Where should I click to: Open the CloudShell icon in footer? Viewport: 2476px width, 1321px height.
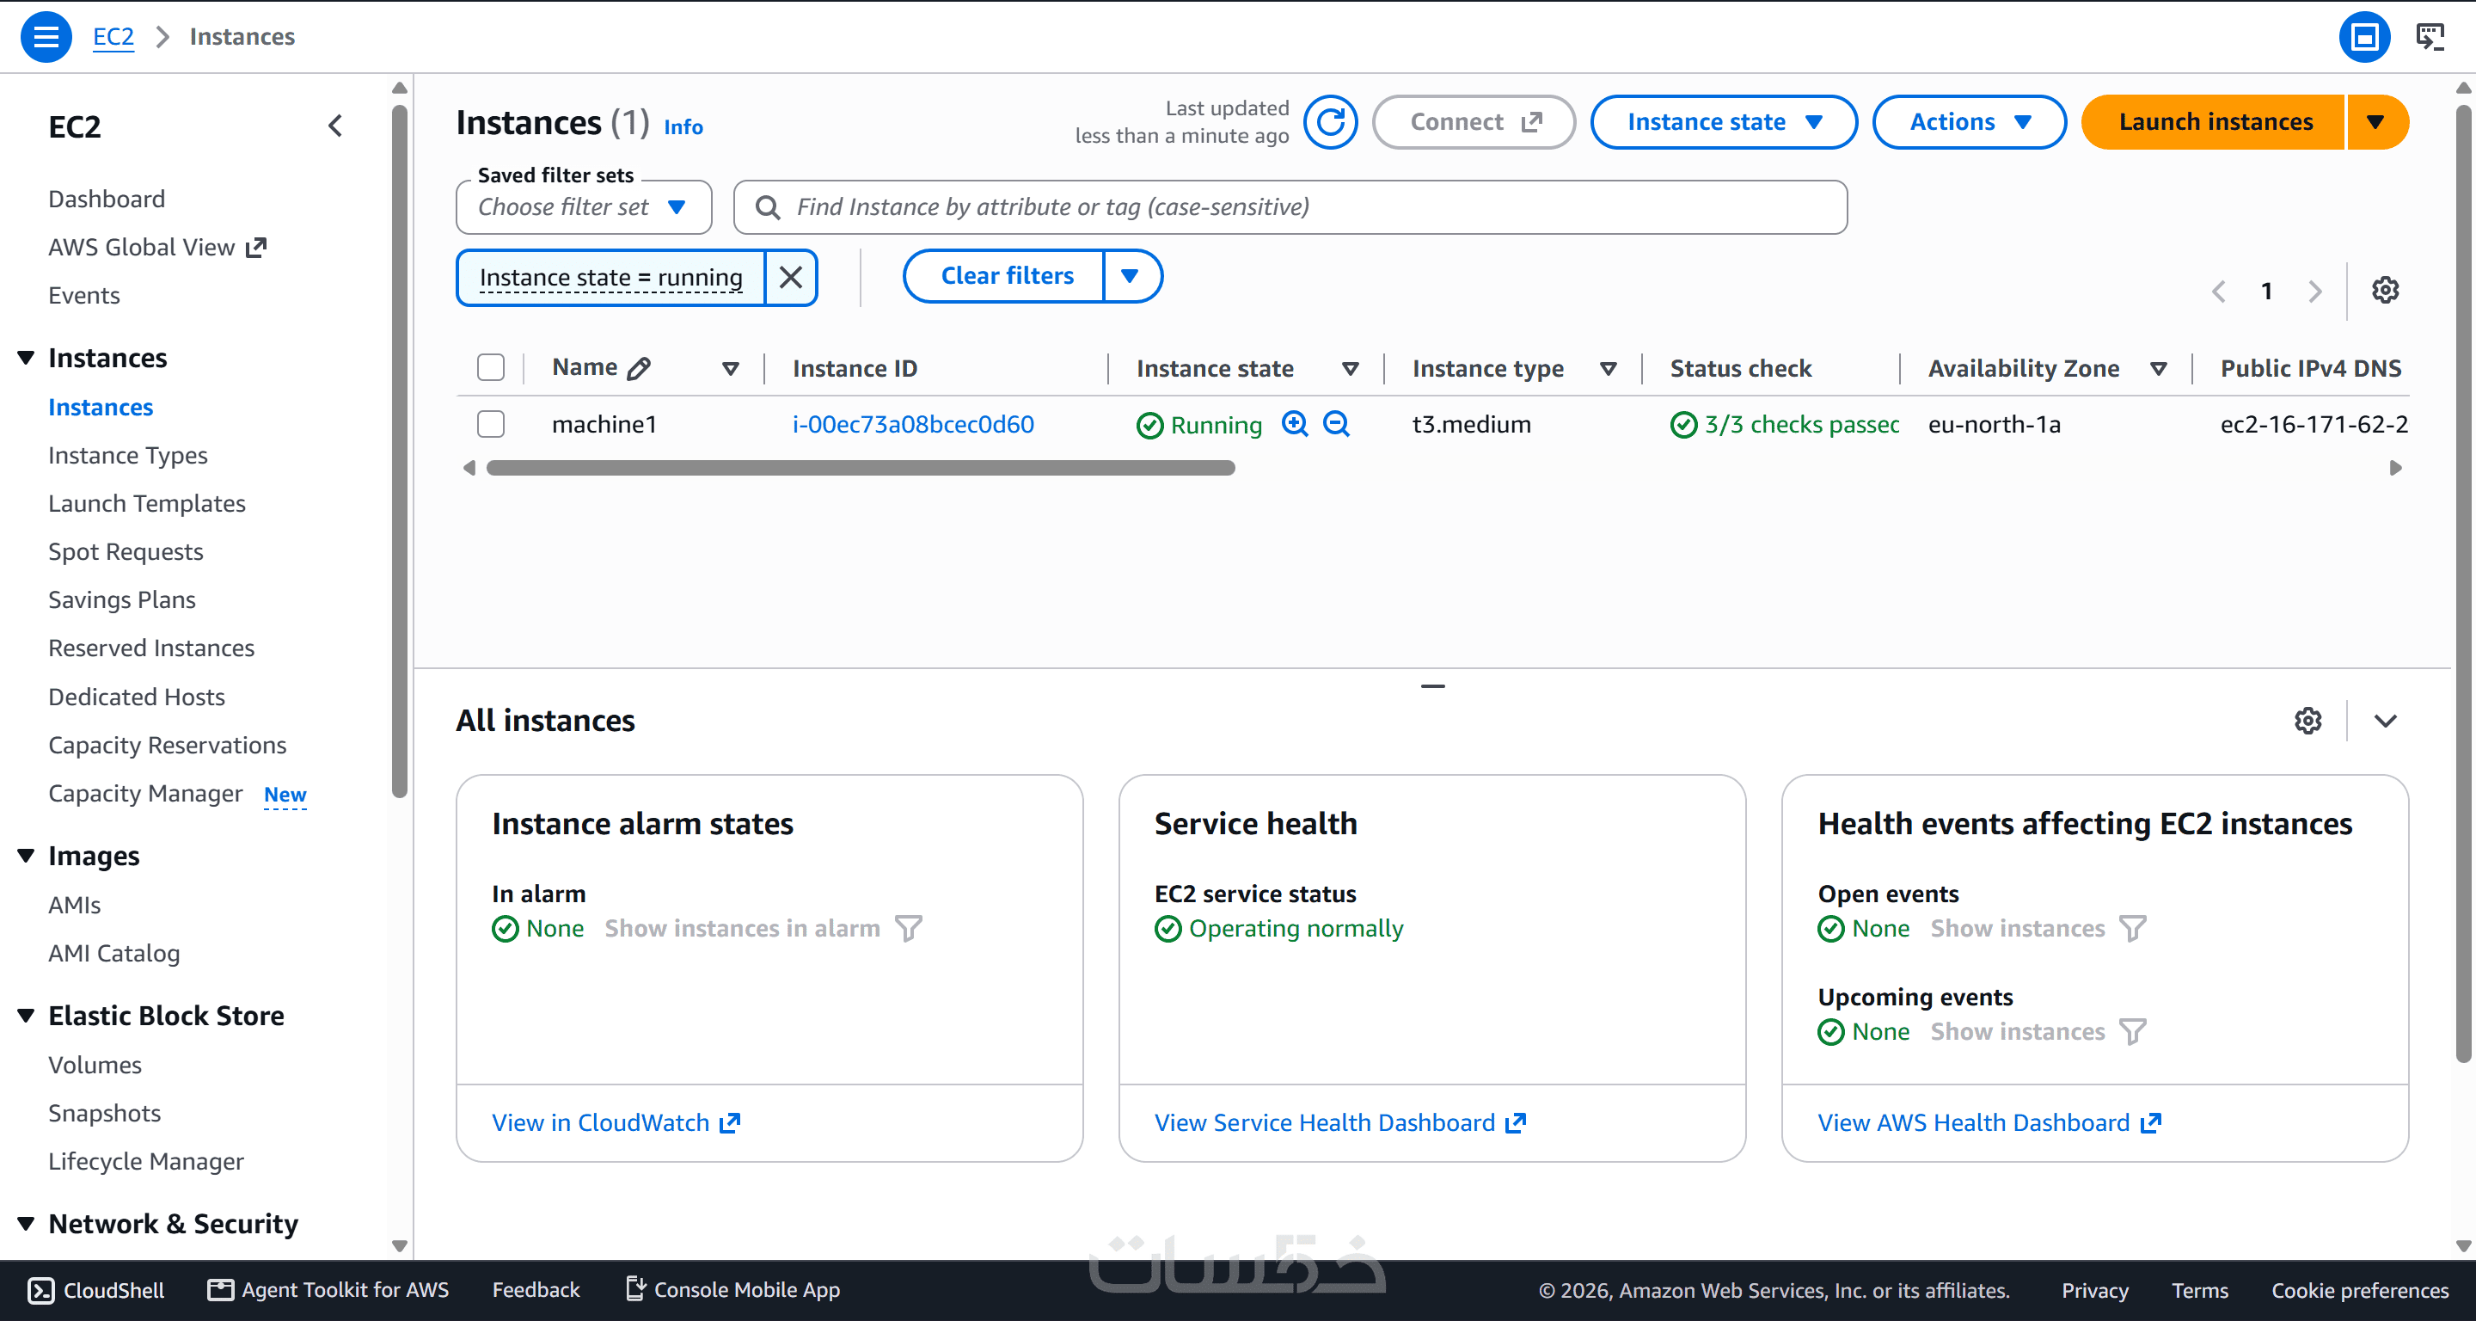pos(40,1290)
